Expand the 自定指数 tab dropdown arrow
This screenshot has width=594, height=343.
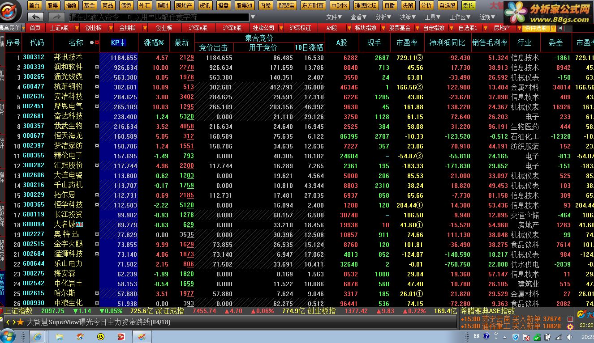pos(451,28)
